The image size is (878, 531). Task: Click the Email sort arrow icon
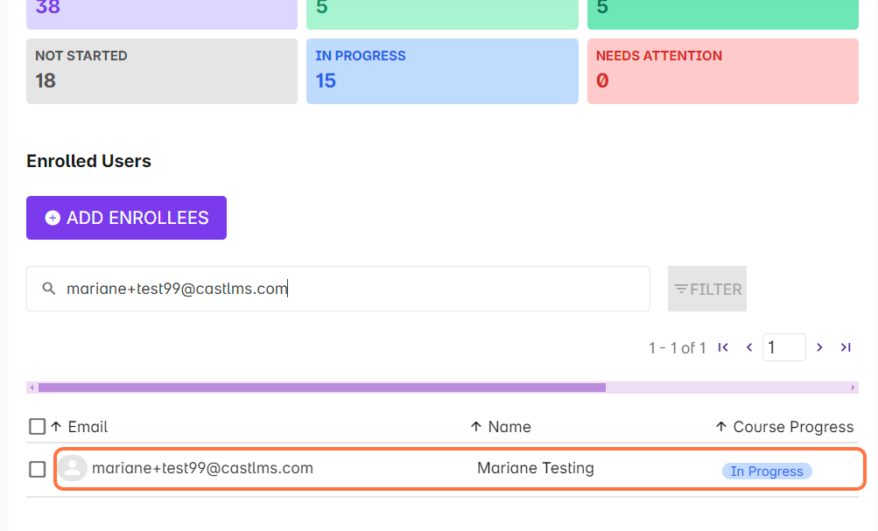(x=56, y=427)
